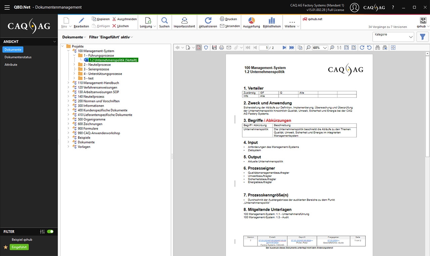Click the document viewer vertical scrollbar
Image resolution: width=430 pixels, height=256 pixels.
[x=427, y=106]
